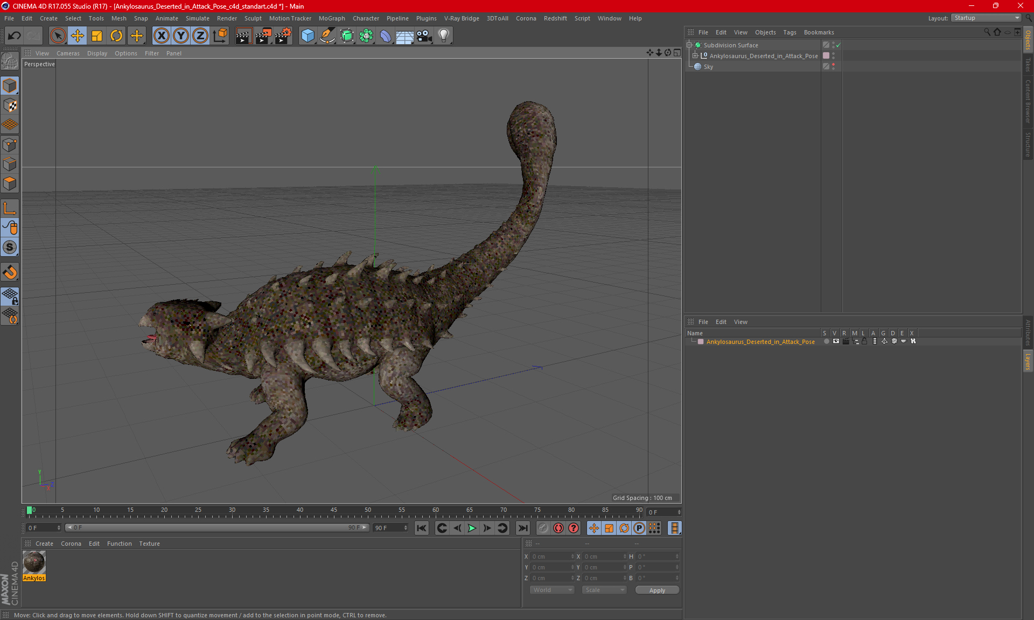1034x620 pixels.
Task: Click Ankylosaurus layer color swatch in Objects
Action: click(826, 56)
